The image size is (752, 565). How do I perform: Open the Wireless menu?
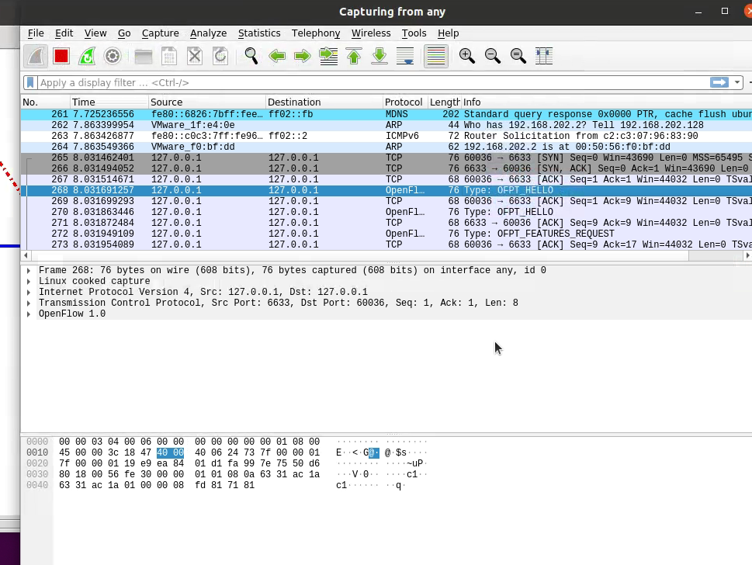click(371, 33)
